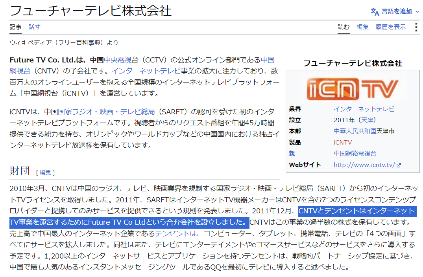Open the 履歴を表示 tab
The height and width of the screenshot is (277, 423).
(390, 27)
